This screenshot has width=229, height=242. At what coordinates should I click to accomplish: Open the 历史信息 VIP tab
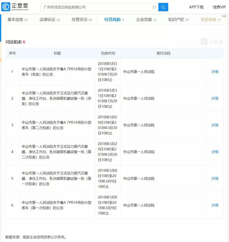point(211,20)
